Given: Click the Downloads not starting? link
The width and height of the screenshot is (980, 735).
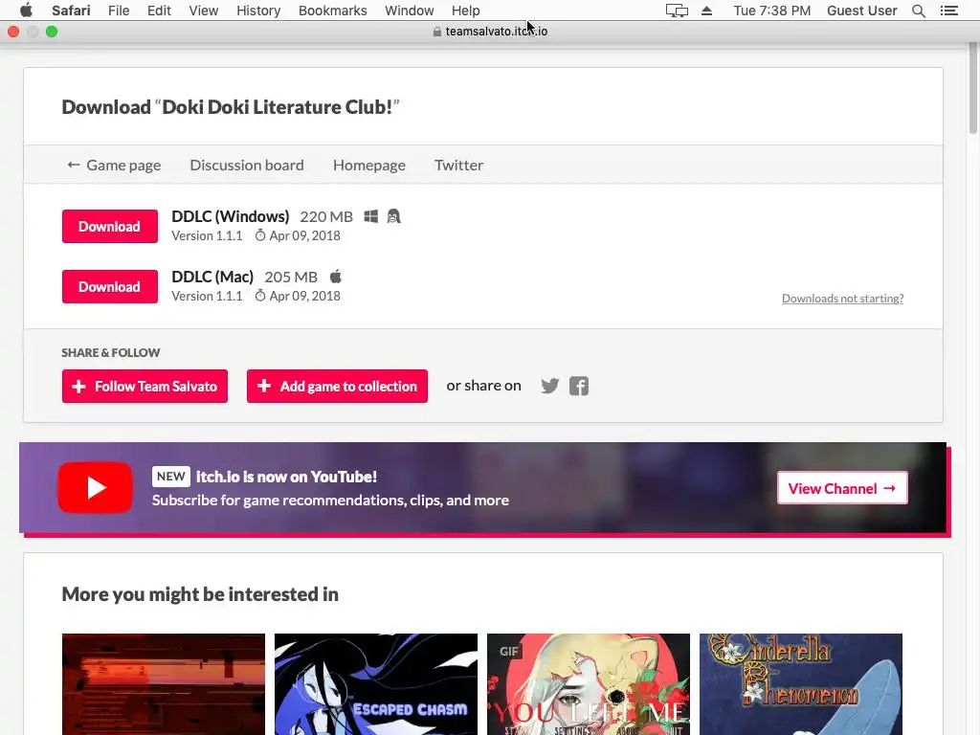Looking at the screenshot, I should [842, 299].
